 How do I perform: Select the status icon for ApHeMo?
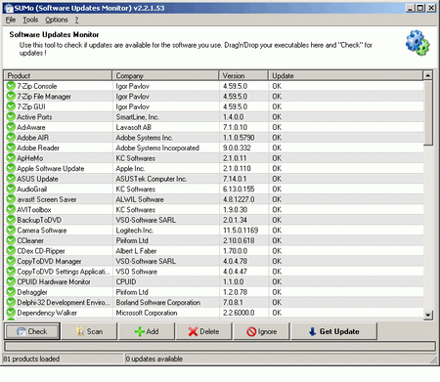11,158
